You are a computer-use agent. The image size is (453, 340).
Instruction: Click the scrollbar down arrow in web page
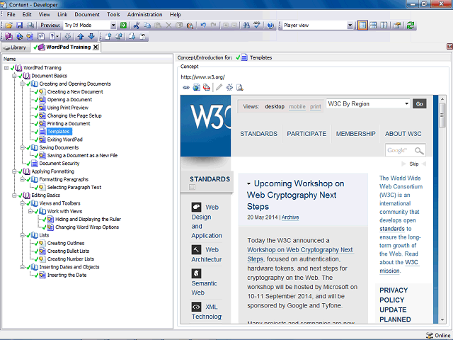click(442, 319)
